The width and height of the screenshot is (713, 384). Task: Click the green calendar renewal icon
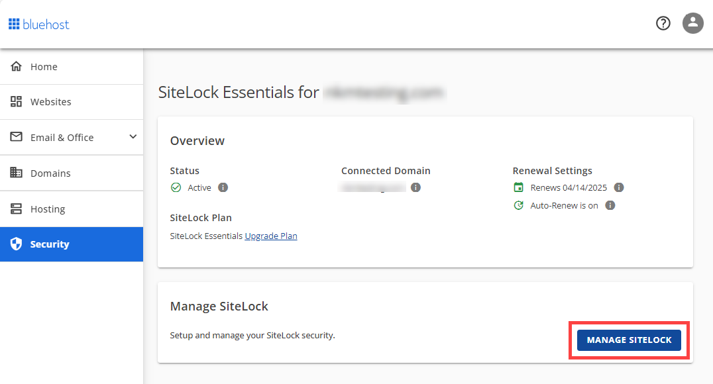[x=518, y=187]
